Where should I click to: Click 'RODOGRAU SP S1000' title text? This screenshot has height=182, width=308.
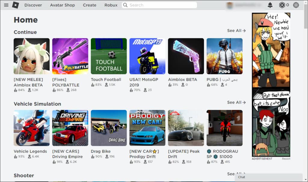(x=222, y=154)
